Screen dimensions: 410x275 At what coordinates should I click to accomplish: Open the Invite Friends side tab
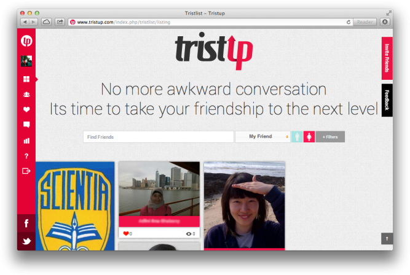[x=387, y=58]
